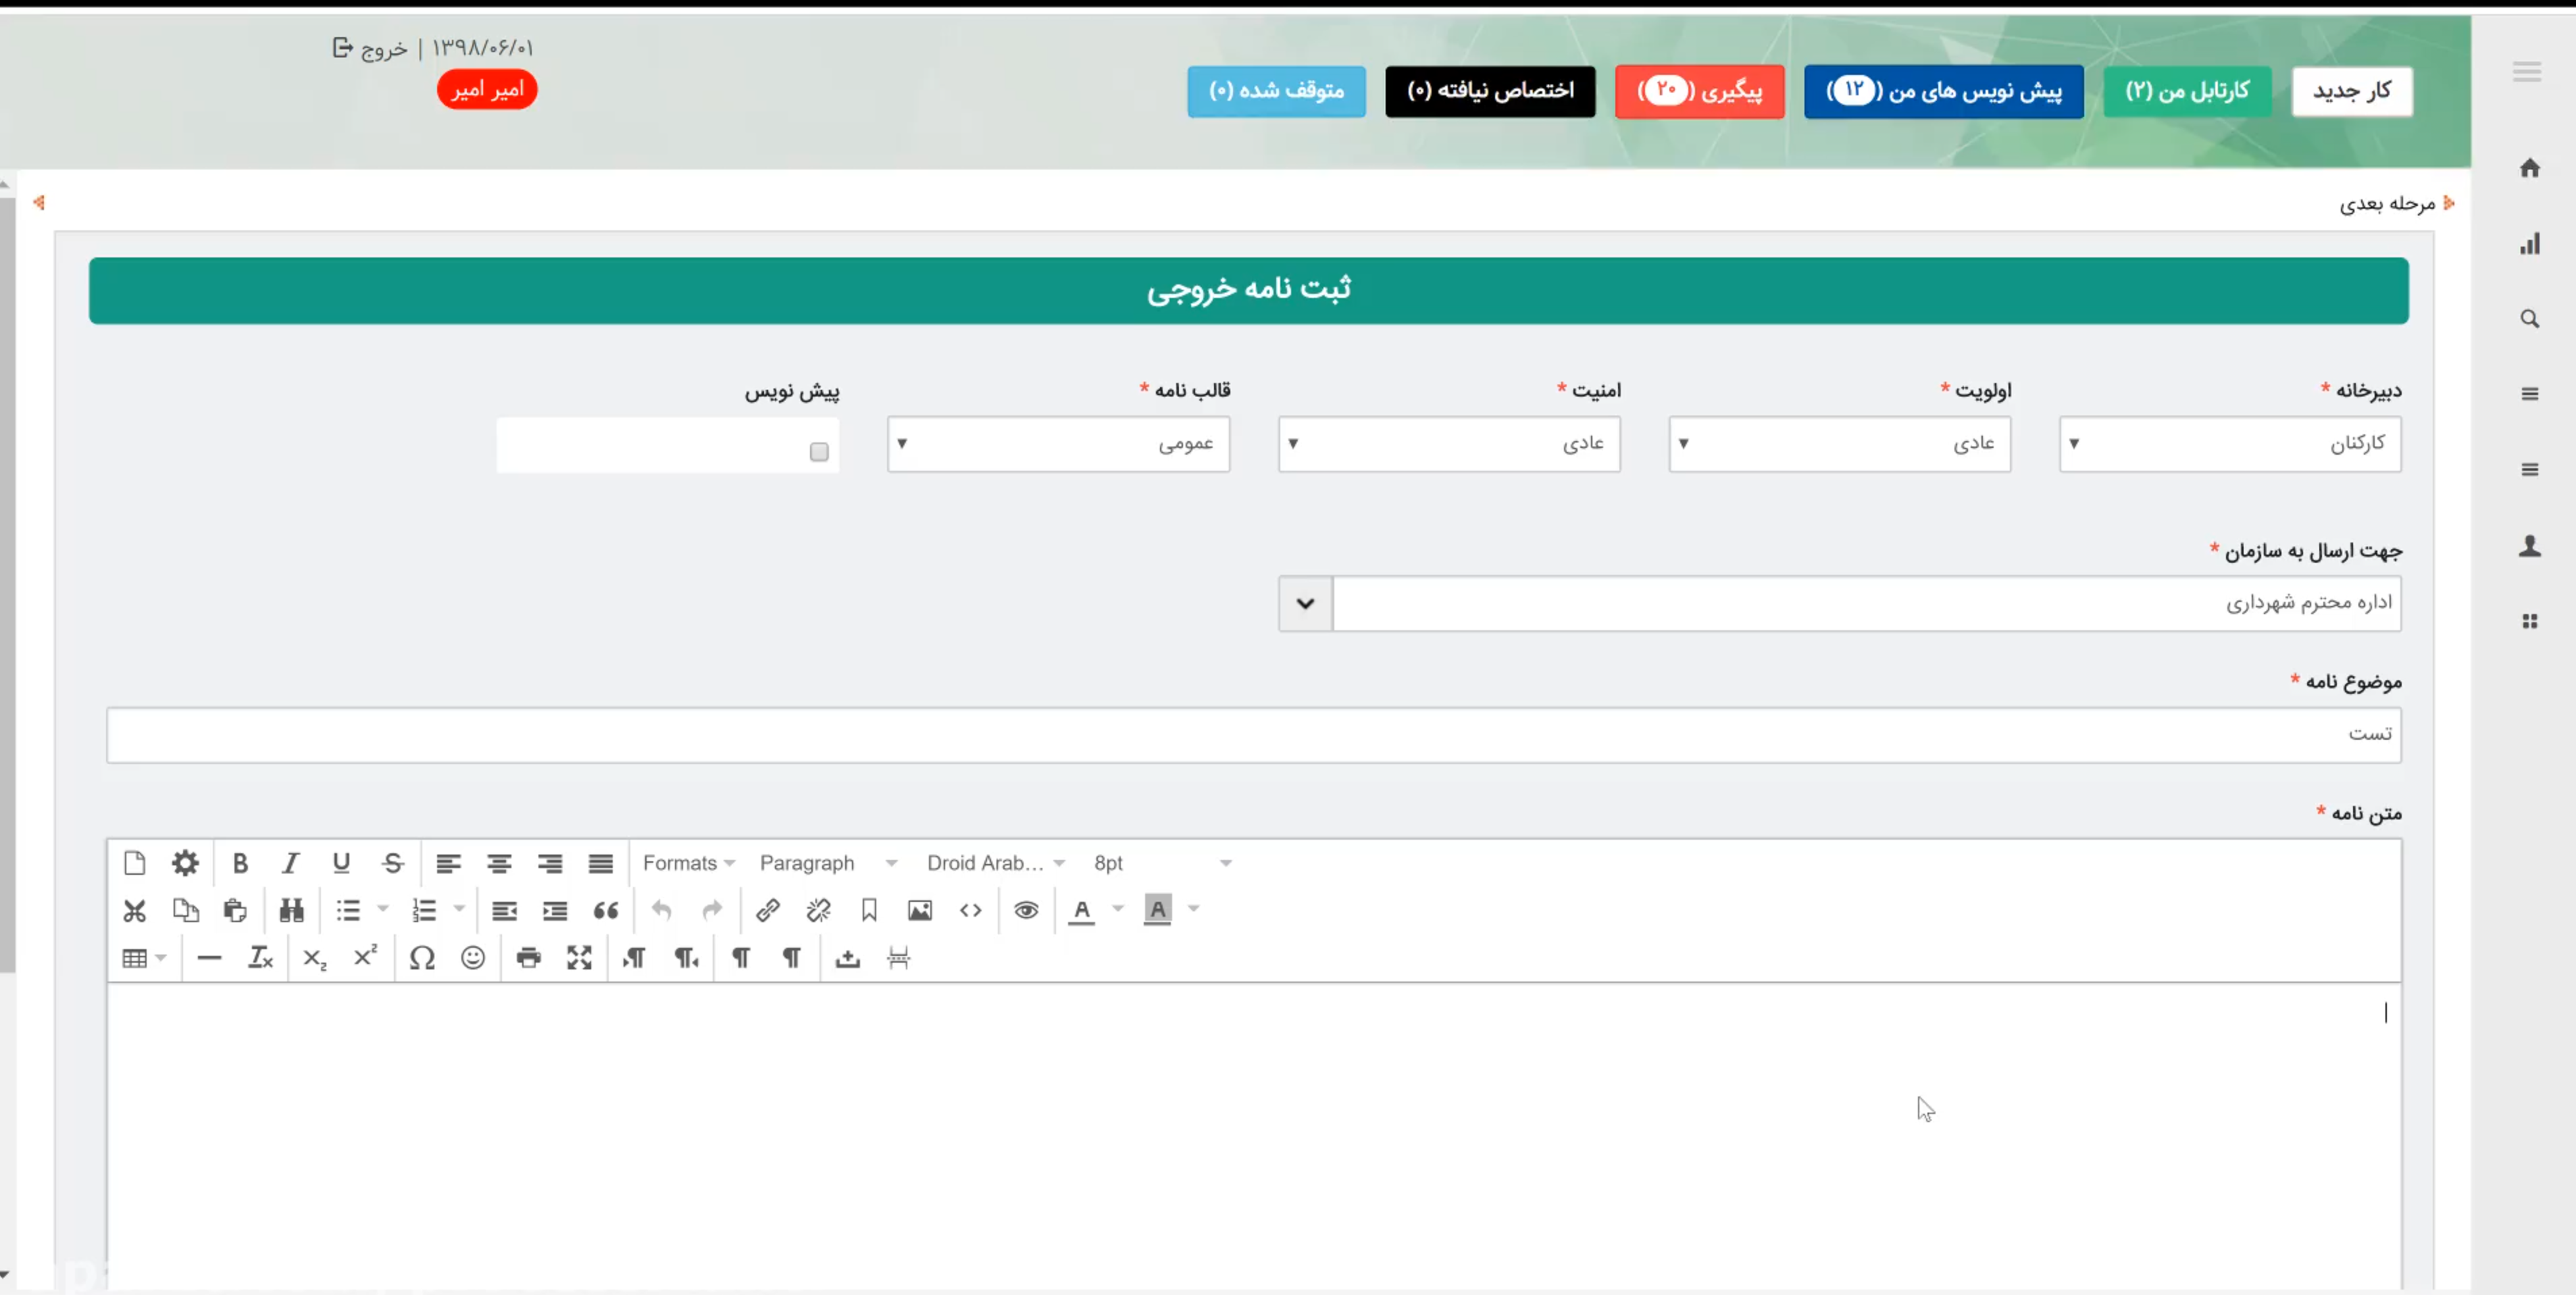
Task: Toggle superscript
Action: (x=366, y=958)
